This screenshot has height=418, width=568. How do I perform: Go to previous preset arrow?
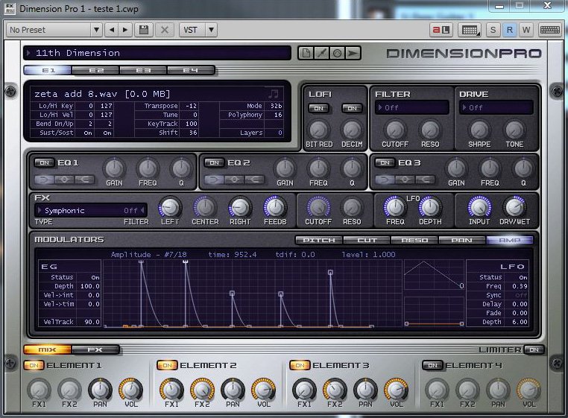tap(112, 30)
